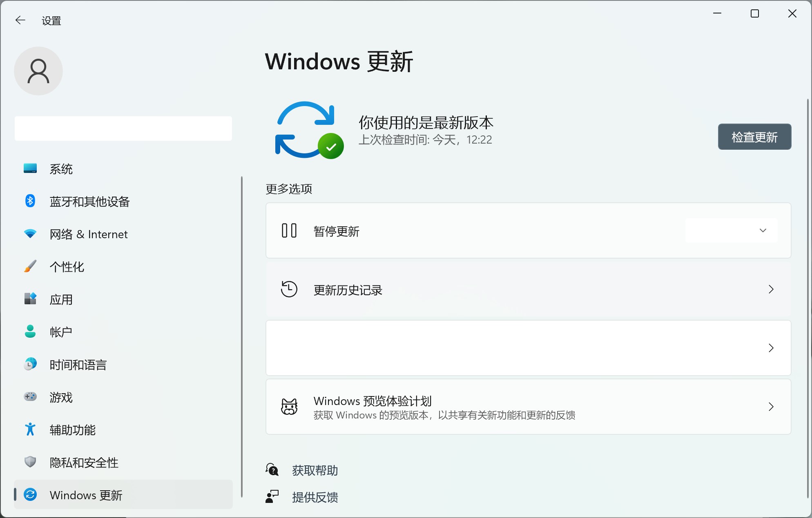This screenshot has width=812, height=518.
Task: Expand 更新历史记录 with its chevron
Action: click(771, 289)
